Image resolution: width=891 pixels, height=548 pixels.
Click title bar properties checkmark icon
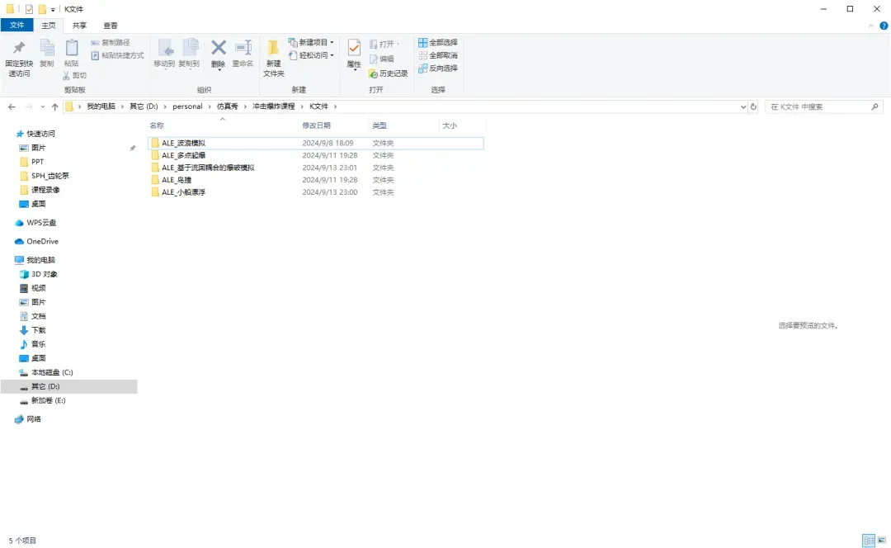(x=29, y=9)
